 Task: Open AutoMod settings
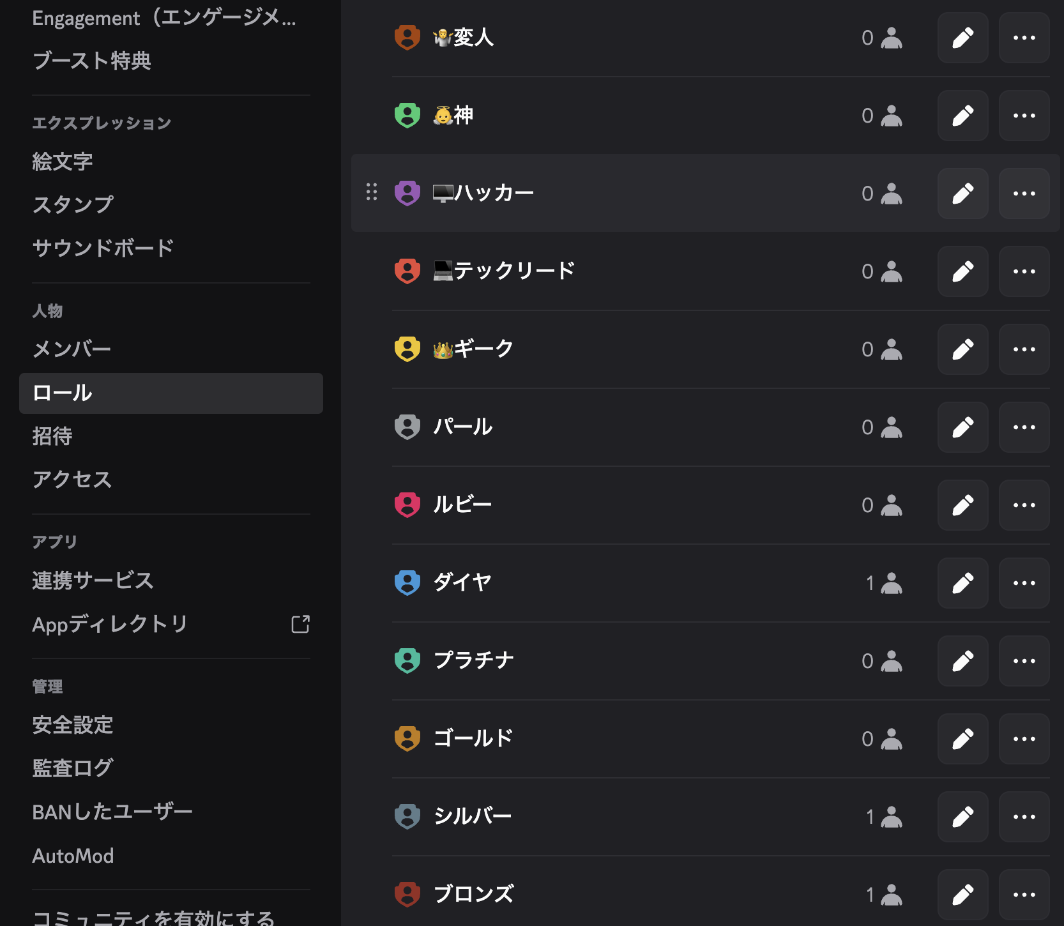(73, 856)
